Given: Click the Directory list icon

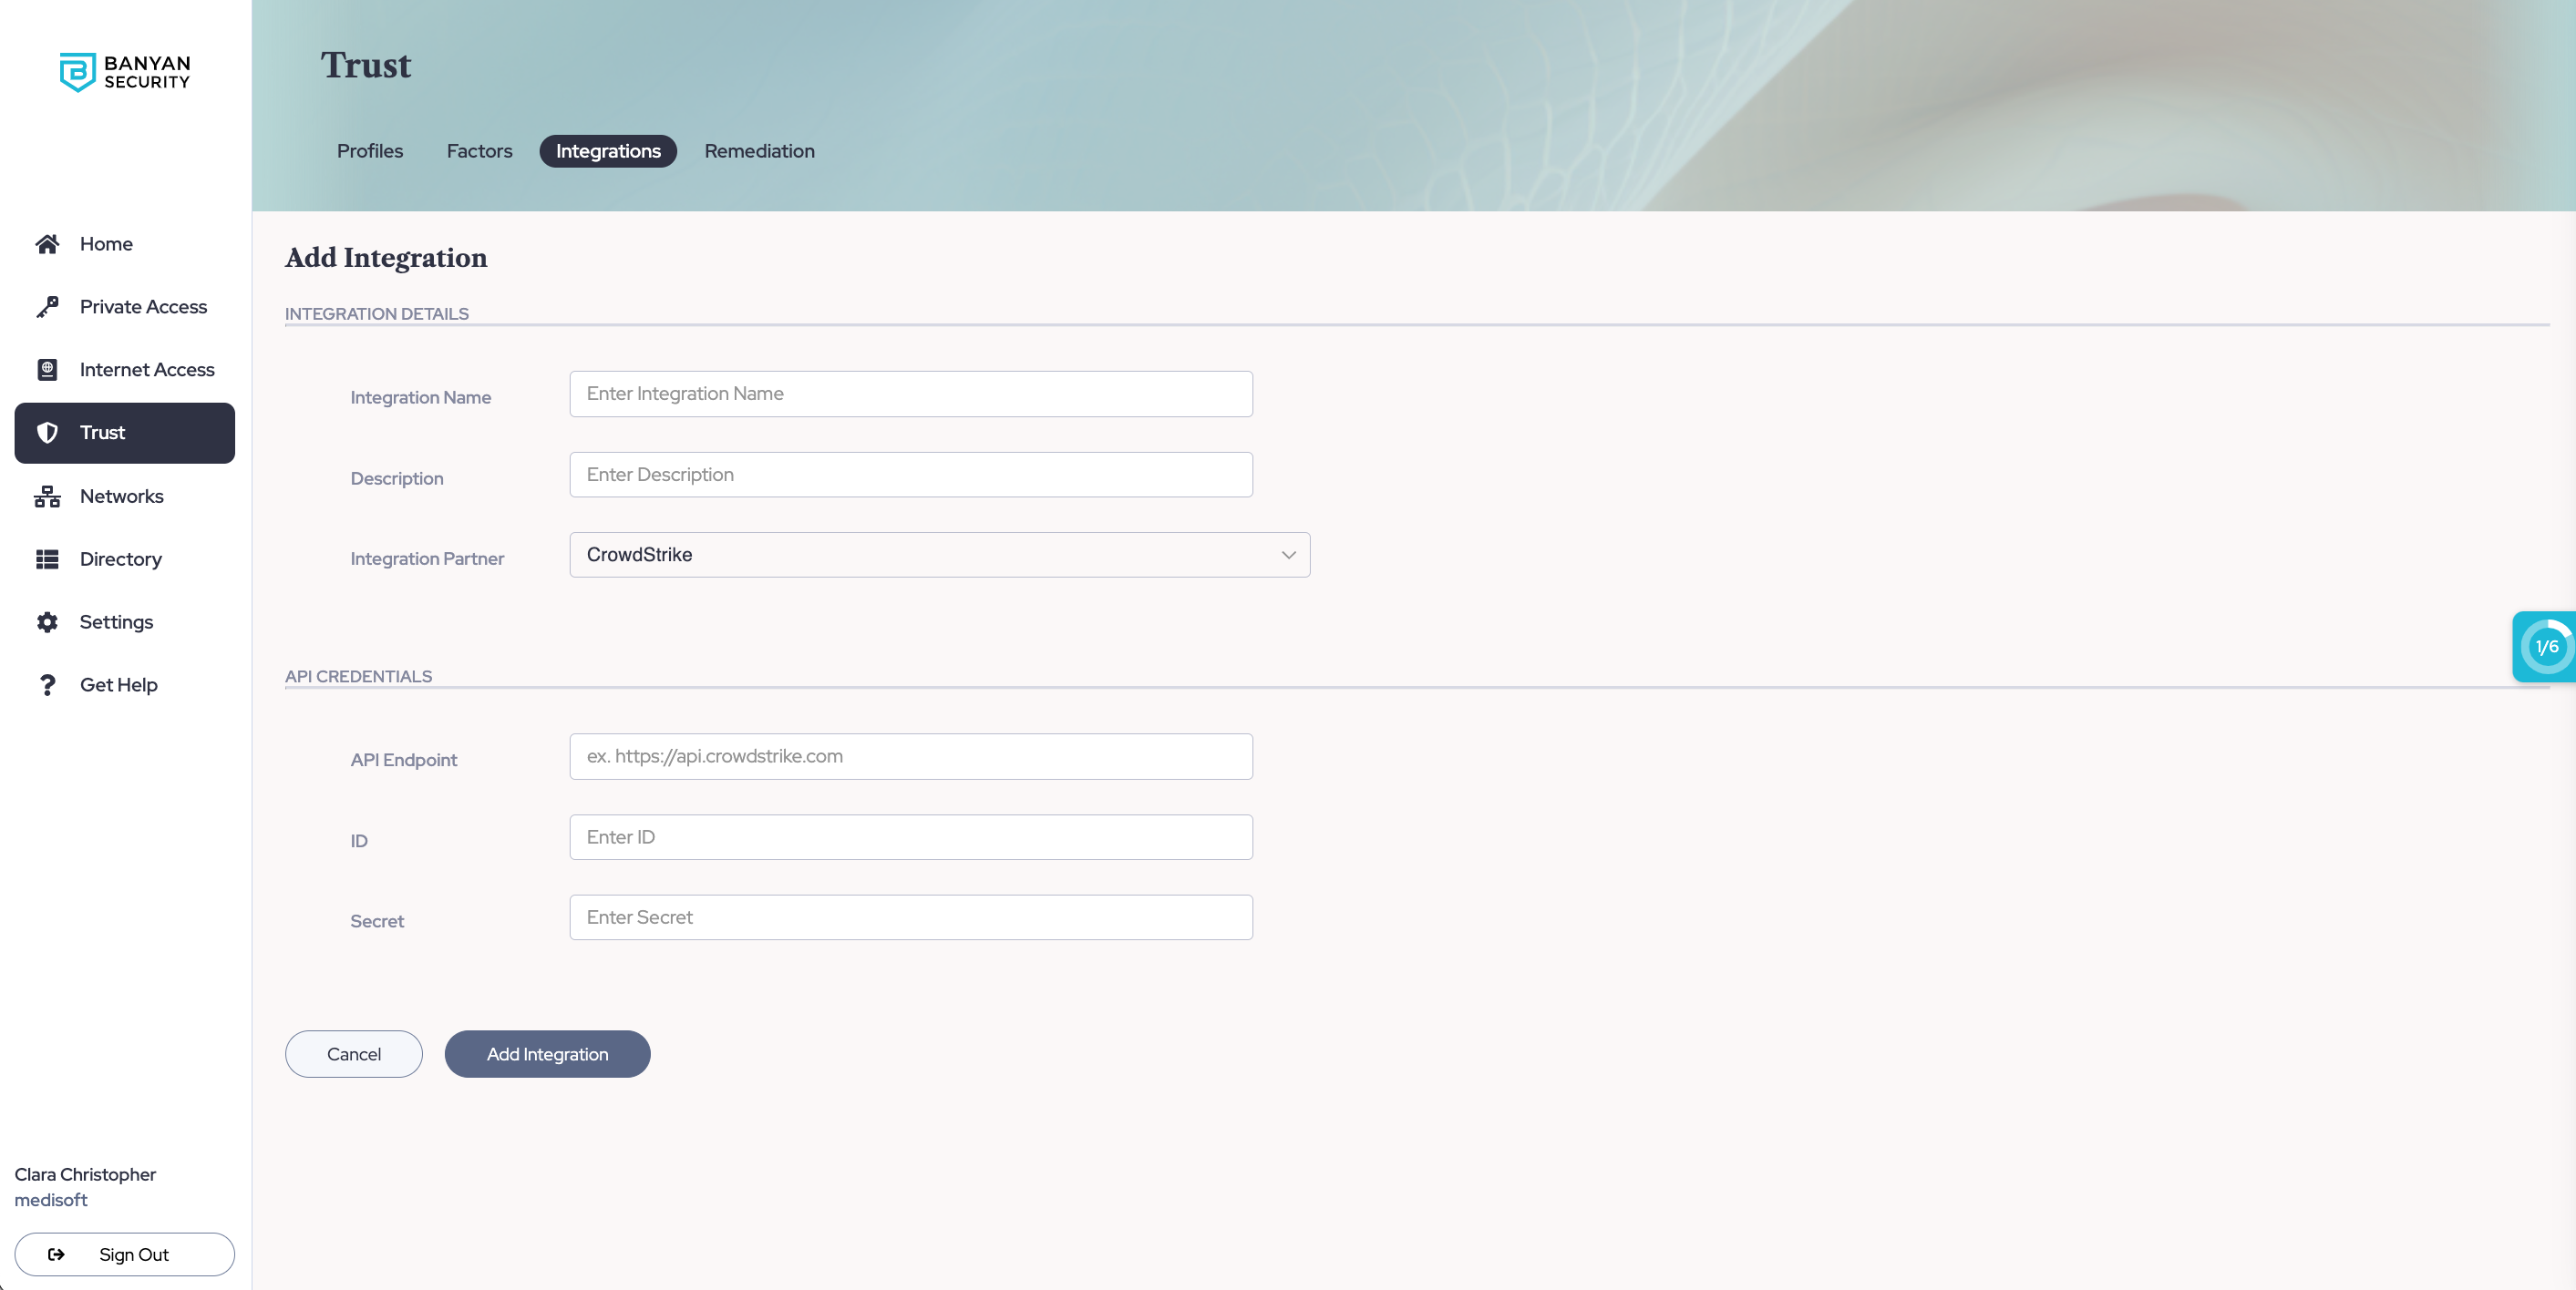Looking at the screenshot, I should 47,559.
